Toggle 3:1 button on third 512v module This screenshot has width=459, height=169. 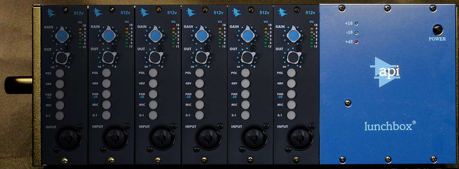[153, 115]
